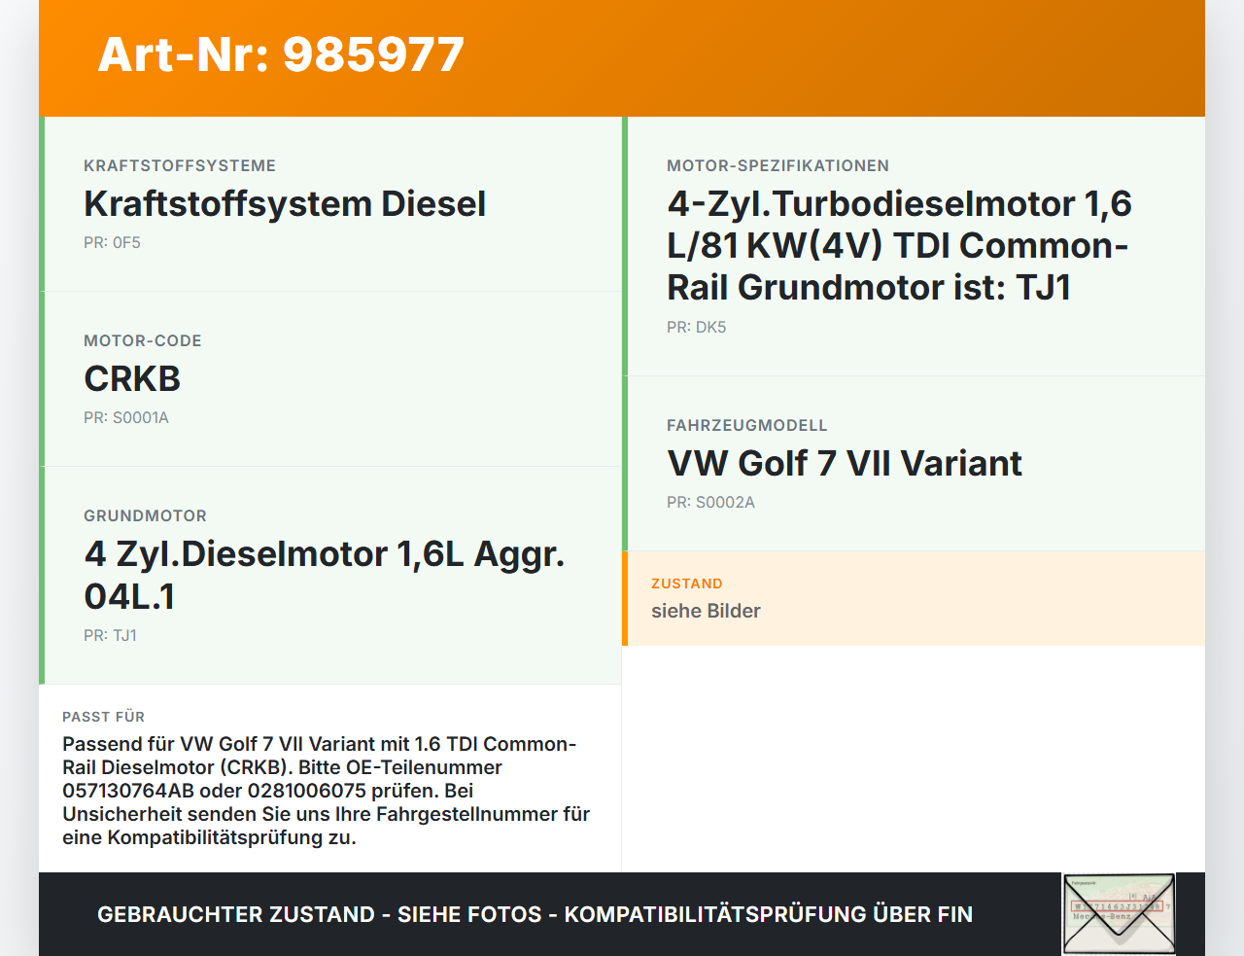
Task: Select the Kraftstoffsystem Diesel heading
Action: (x=285, y=204)
